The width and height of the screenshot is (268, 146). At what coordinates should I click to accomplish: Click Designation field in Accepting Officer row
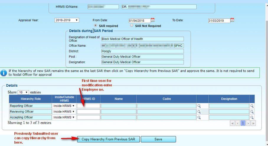[229, 118]
